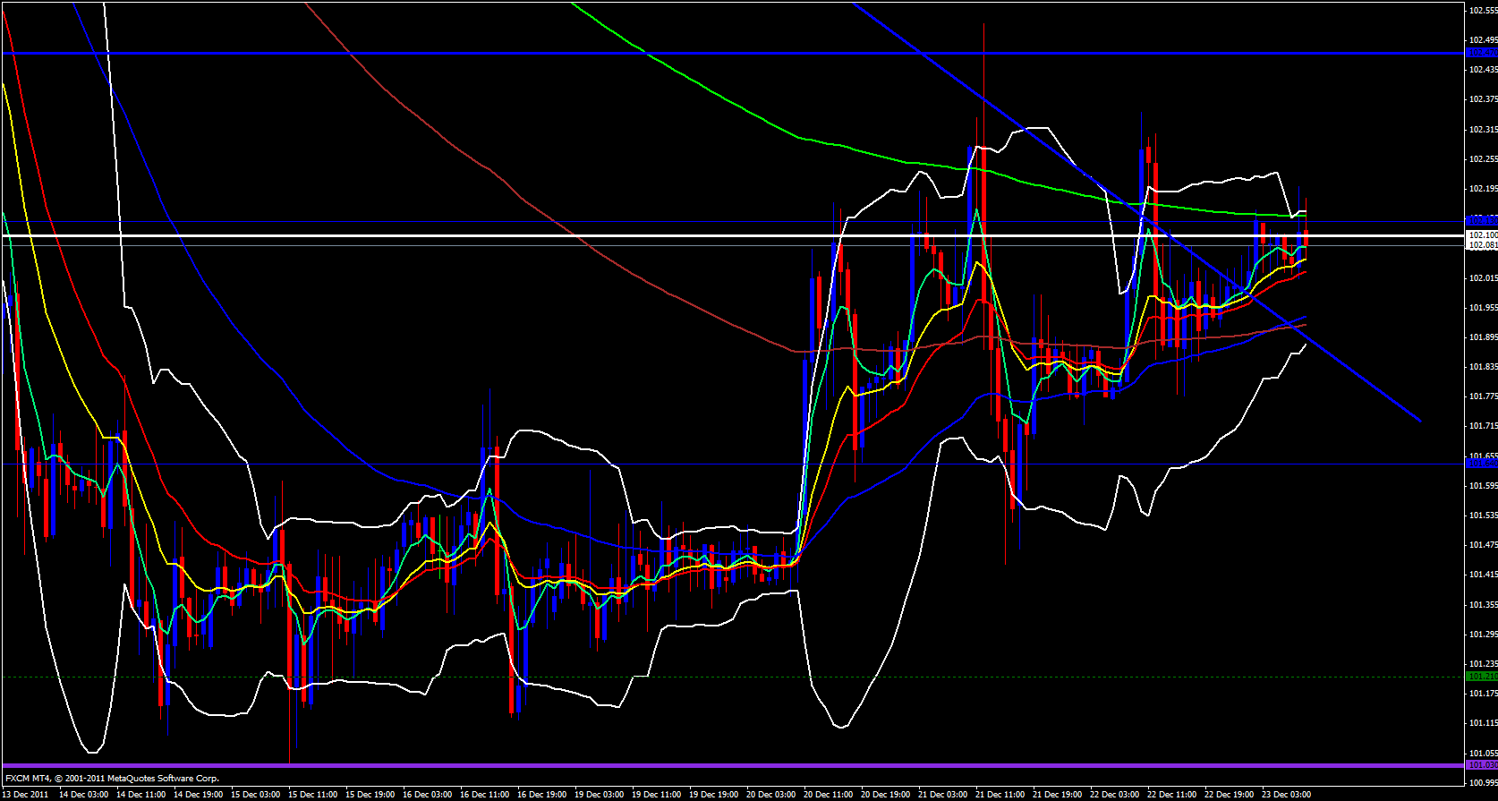This screenshot has height=801, width=1498.
Task: Click the '16 Dec 19:00' time axis label
Action: pyautogui.click(x=542, y=795)
